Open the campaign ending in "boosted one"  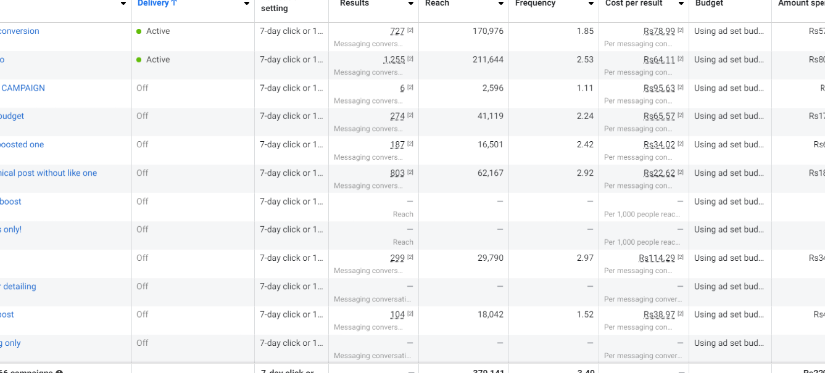22,145
